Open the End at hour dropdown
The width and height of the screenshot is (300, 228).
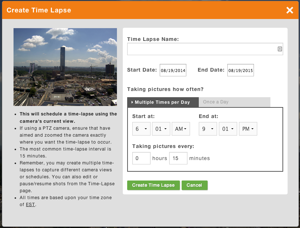208,129
